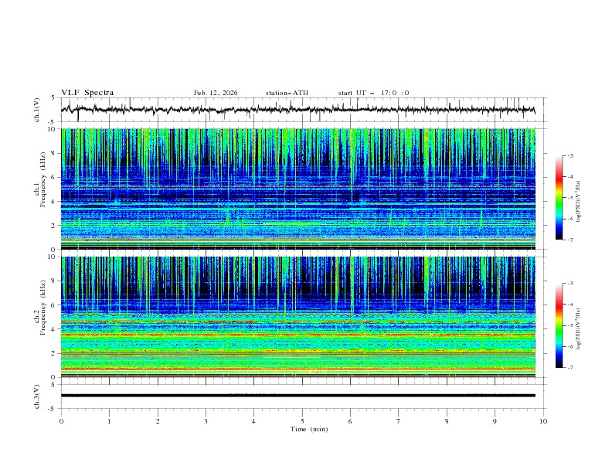
Task: Click the 'start UT = 17:0 :0' text
Action: (373, 93)
